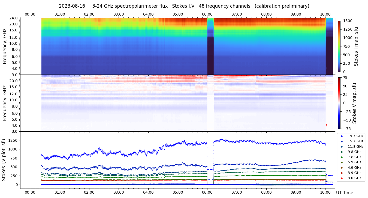Click the 4.9 GHz brown legend dot
This screenshot has width=368, height=198.
click(342, 168)
